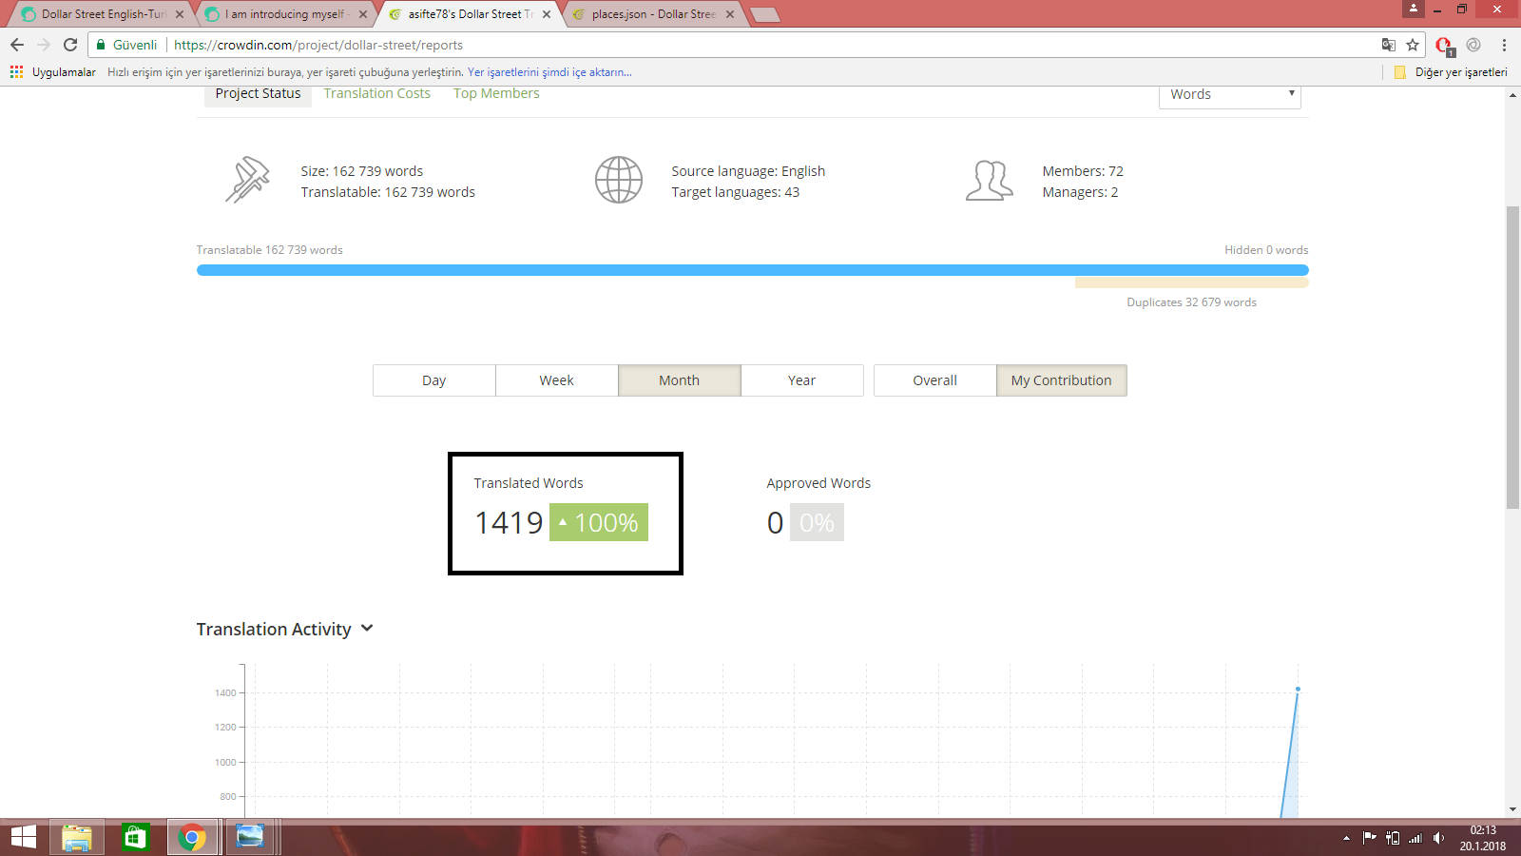Show hidden tray icons arrow
Viewport: 1521px width, 856px height.
coord(1346,838)
